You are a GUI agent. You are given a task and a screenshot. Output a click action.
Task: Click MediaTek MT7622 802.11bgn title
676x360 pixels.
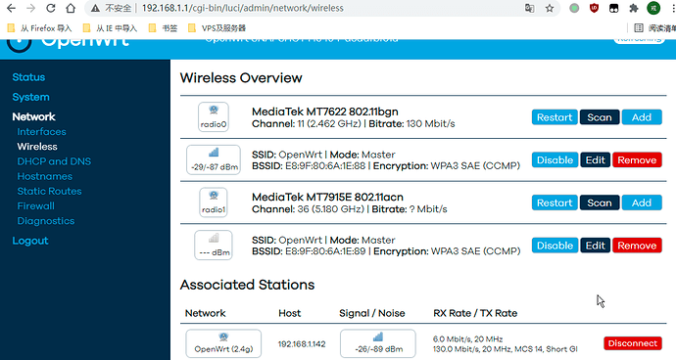coord(325,112)
